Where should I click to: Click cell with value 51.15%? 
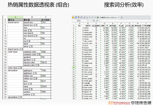click(x=121, y=89)
